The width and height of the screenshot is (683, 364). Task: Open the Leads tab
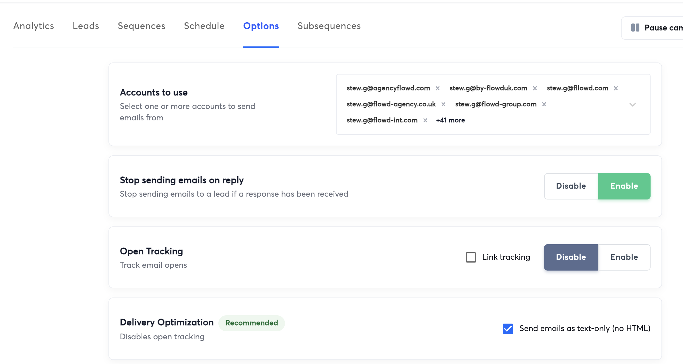click(x=86, y=26)
